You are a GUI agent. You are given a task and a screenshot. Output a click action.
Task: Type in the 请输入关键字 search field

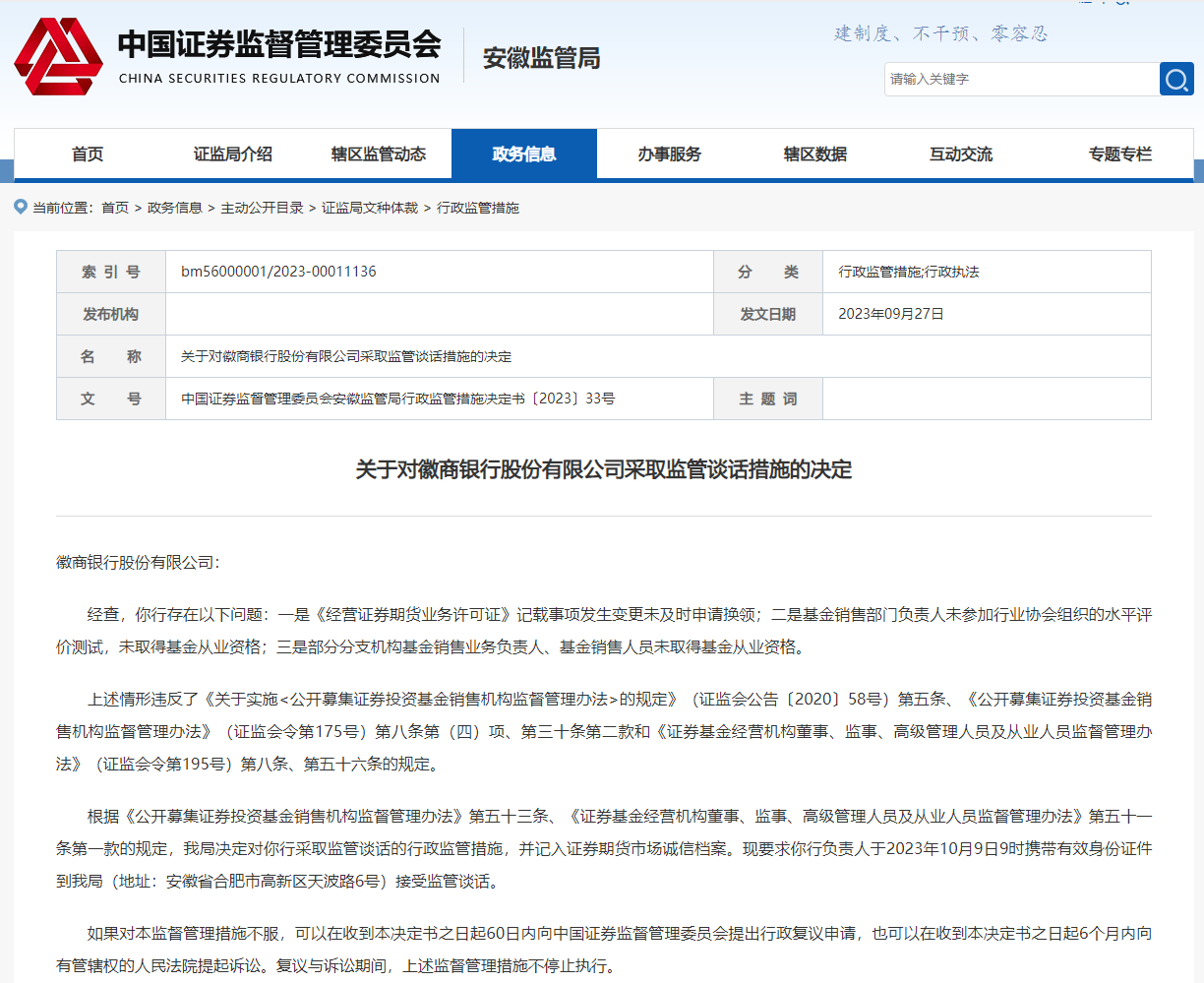[x=1020, y=79]
